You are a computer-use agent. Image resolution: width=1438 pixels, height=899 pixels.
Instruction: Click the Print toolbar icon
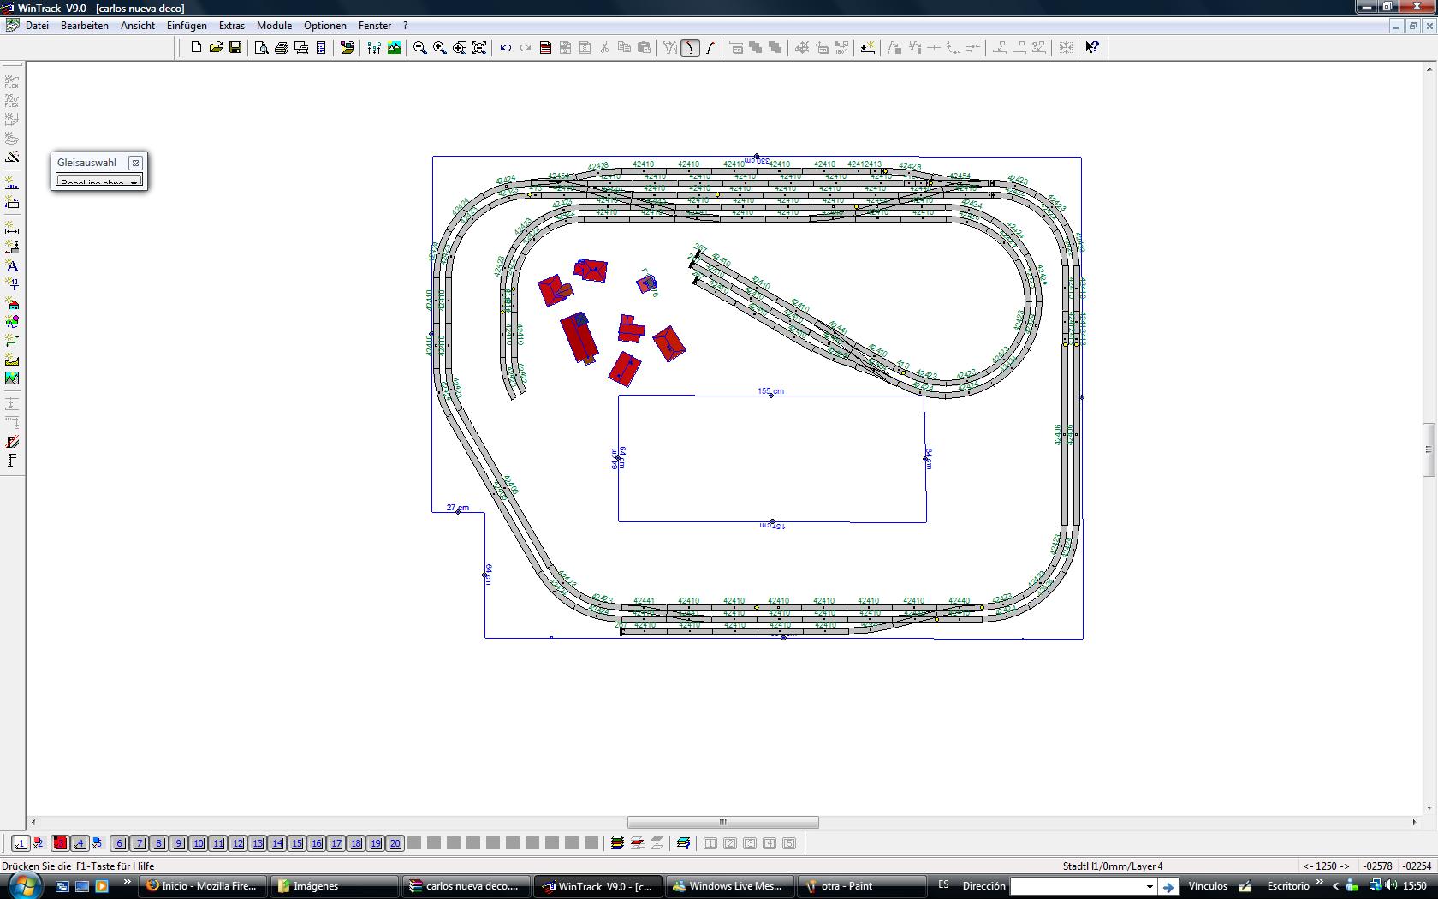[281, 48]
